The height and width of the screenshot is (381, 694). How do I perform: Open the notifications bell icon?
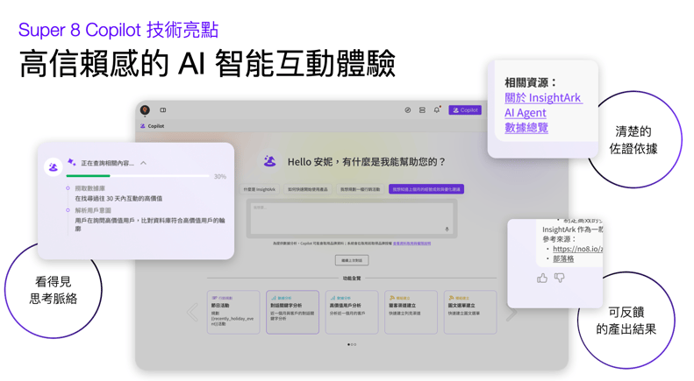[437, 109]
